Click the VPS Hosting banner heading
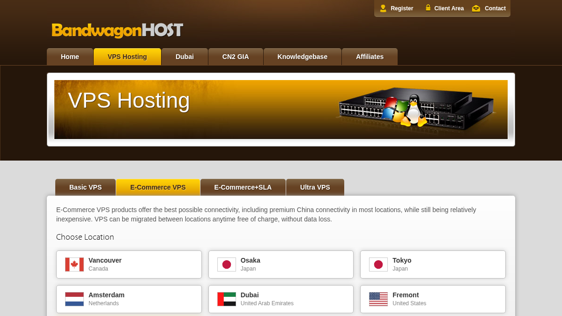 (129, 100)
